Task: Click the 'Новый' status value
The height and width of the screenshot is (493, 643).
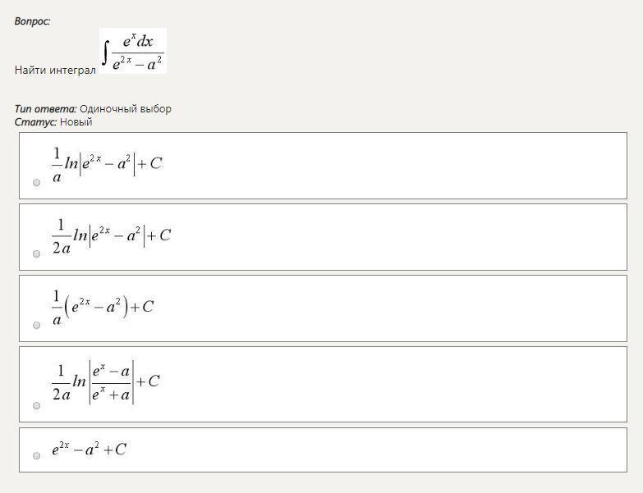Action: [76, 121]
